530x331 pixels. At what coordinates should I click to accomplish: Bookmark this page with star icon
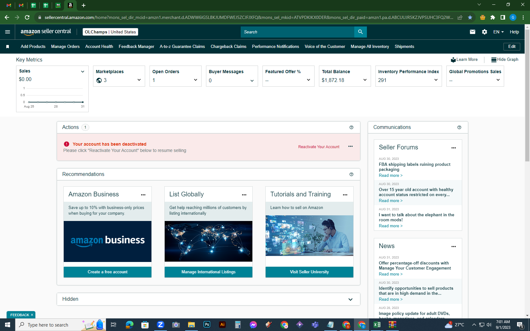tap(470, 17)
